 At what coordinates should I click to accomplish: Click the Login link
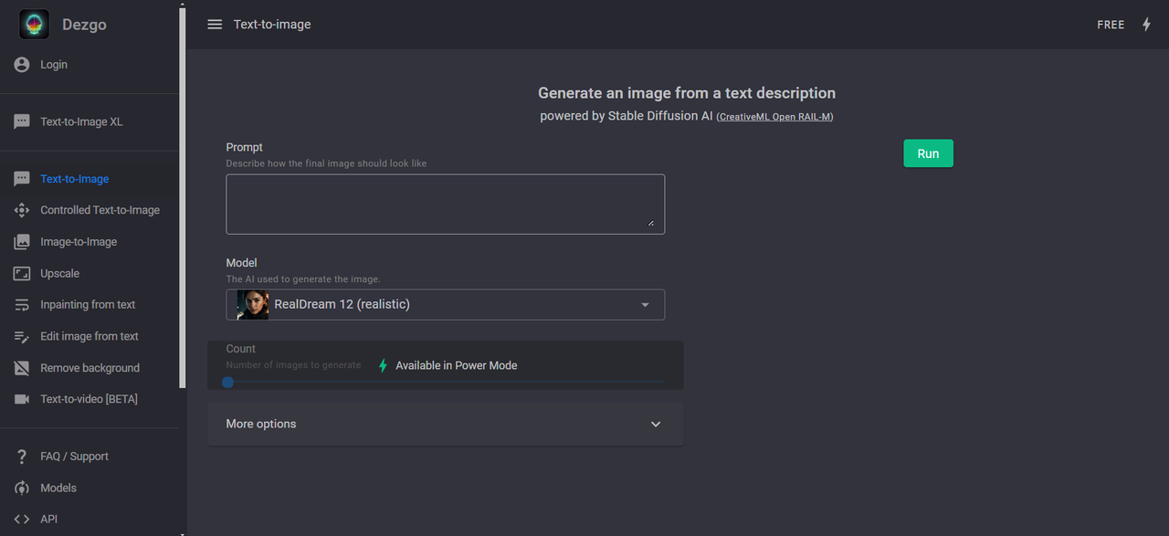(x=54, y=65)
